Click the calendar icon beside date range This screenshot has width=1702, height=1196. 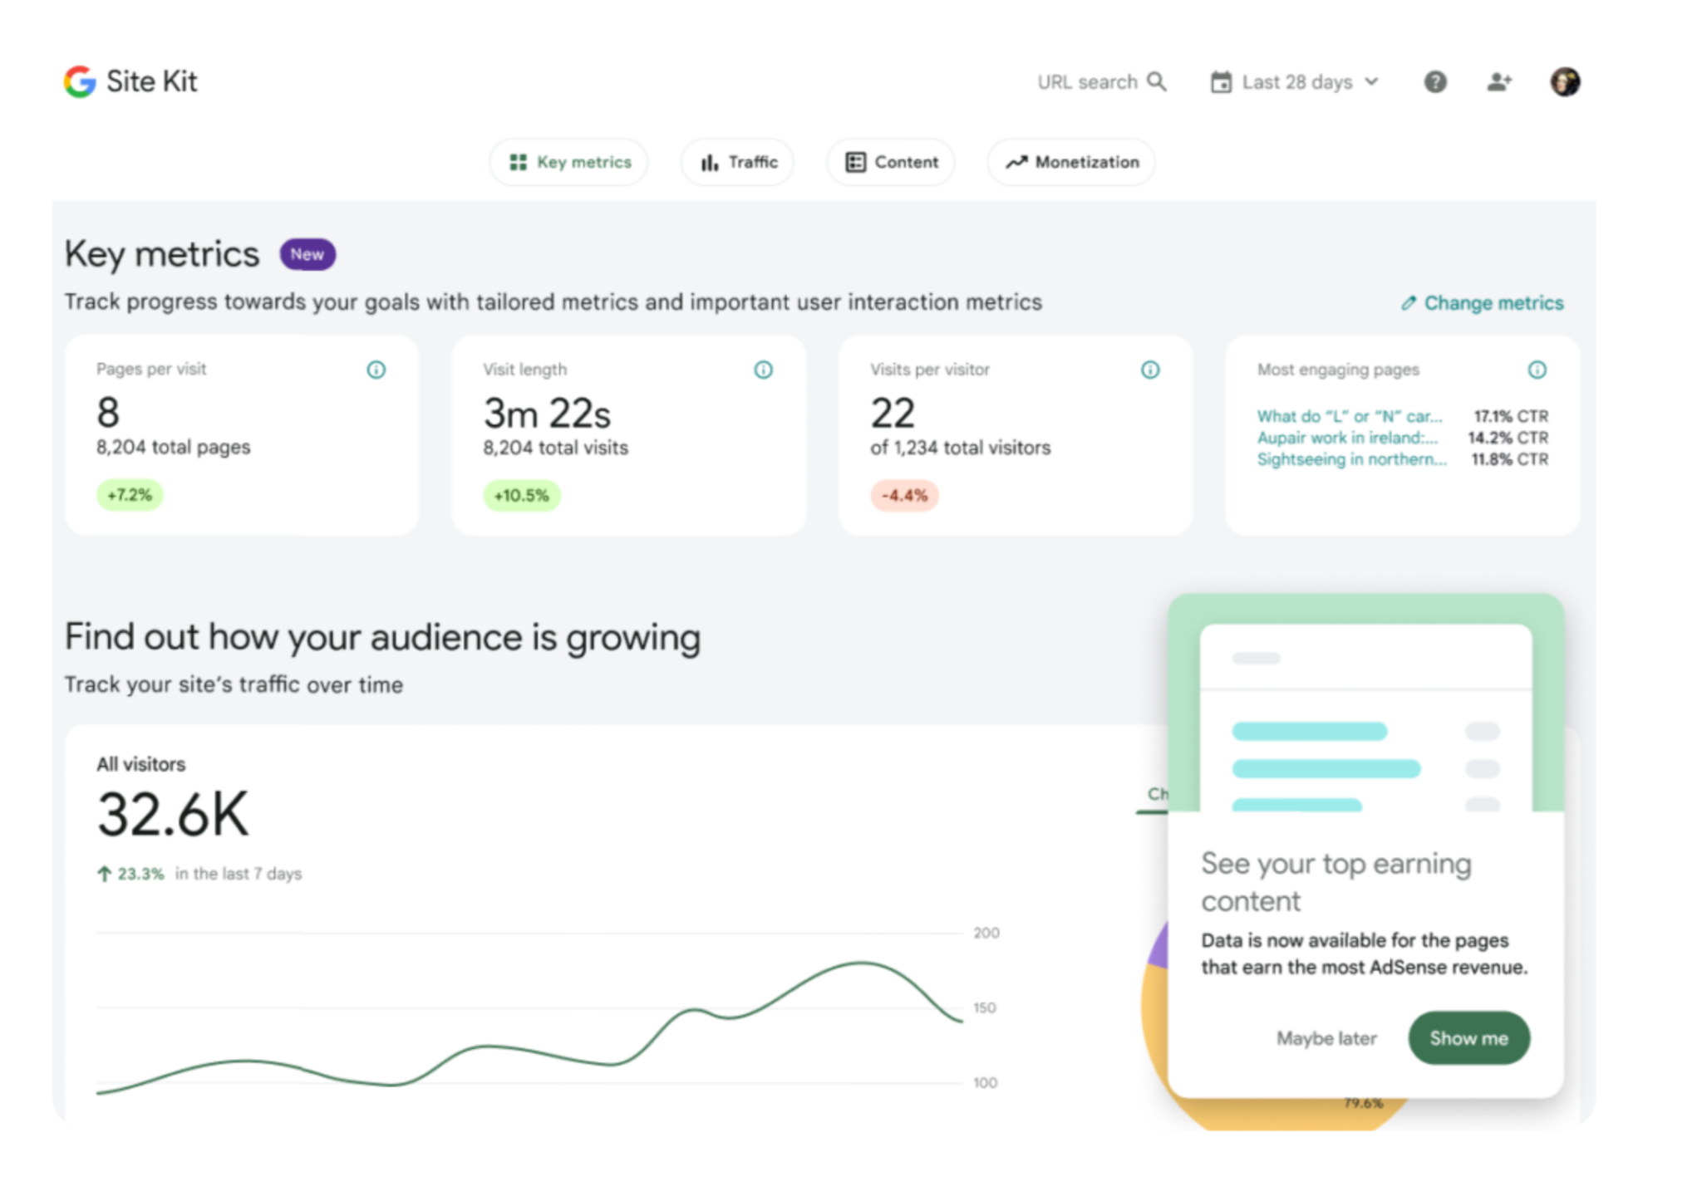pyautogui.click(x=1221, y=81)
